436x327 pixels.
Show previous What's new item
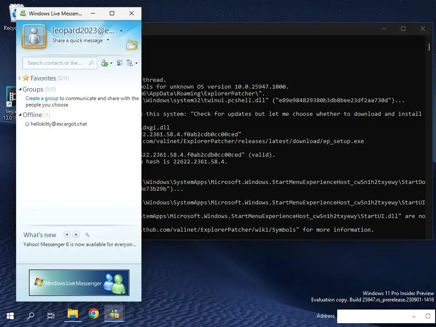pos(67,235)
